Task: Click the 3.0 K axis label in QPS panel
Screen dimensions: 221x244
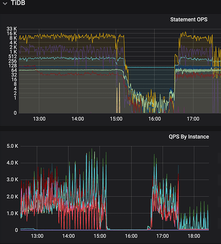Action: pyautogui.click(x=12, y=180)
